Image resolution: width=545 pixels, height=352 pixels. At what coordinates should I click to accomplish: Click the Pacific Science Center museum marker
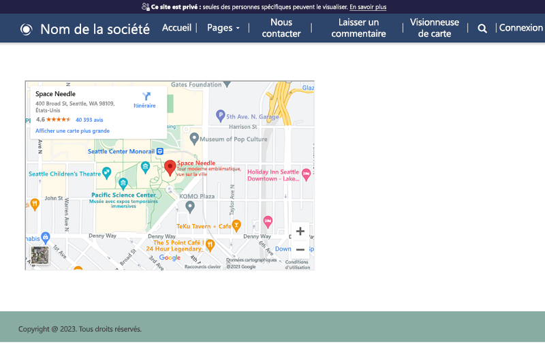(x=123, y=183)
